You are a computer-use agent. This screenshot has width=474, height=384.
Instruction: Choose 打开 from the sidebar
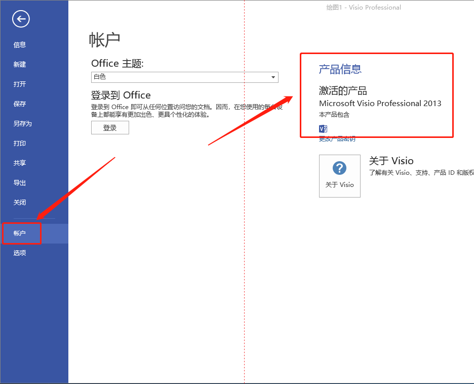pyautogui.click(x=20, y=84)
